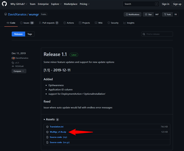Download Source code (tar.gz)
This screenshot has width=184, height=151.
pyautogui.click(x=60, y=142)
